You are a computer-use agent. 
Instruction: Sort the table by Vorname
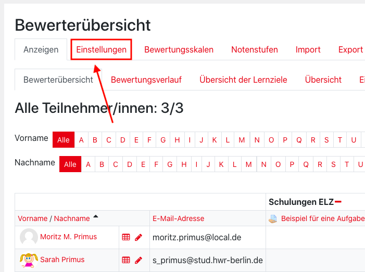(x=32, y=218)
